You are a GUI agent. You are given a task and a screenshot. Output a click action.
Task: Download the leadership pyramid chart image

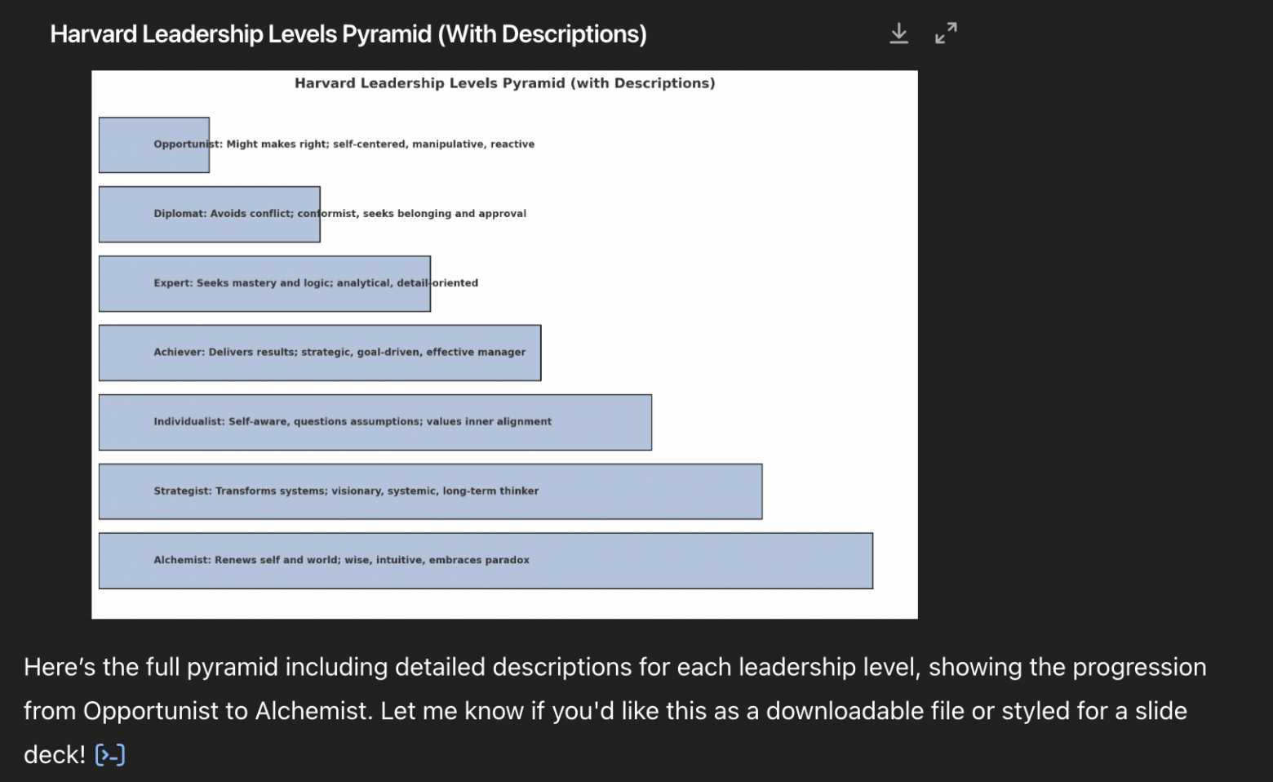tap(898, 33)
